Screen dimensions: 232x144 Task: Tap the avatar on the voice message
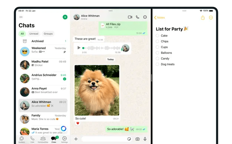(x=126, y=48)
